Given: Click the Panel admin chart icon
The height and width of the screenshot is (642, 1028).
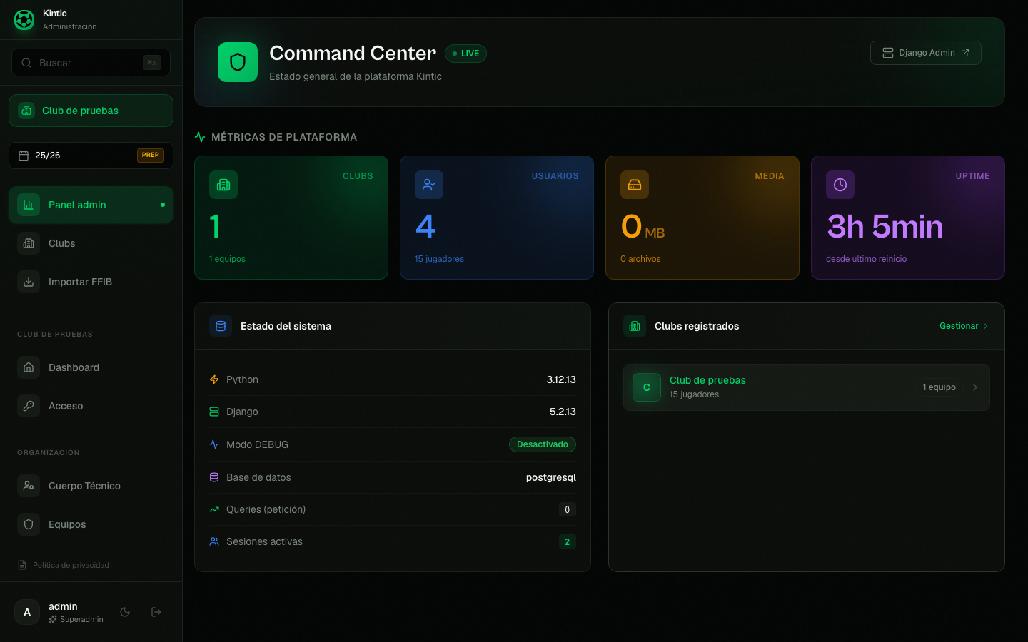Looking at the screenshot, I should click(29, 205).
